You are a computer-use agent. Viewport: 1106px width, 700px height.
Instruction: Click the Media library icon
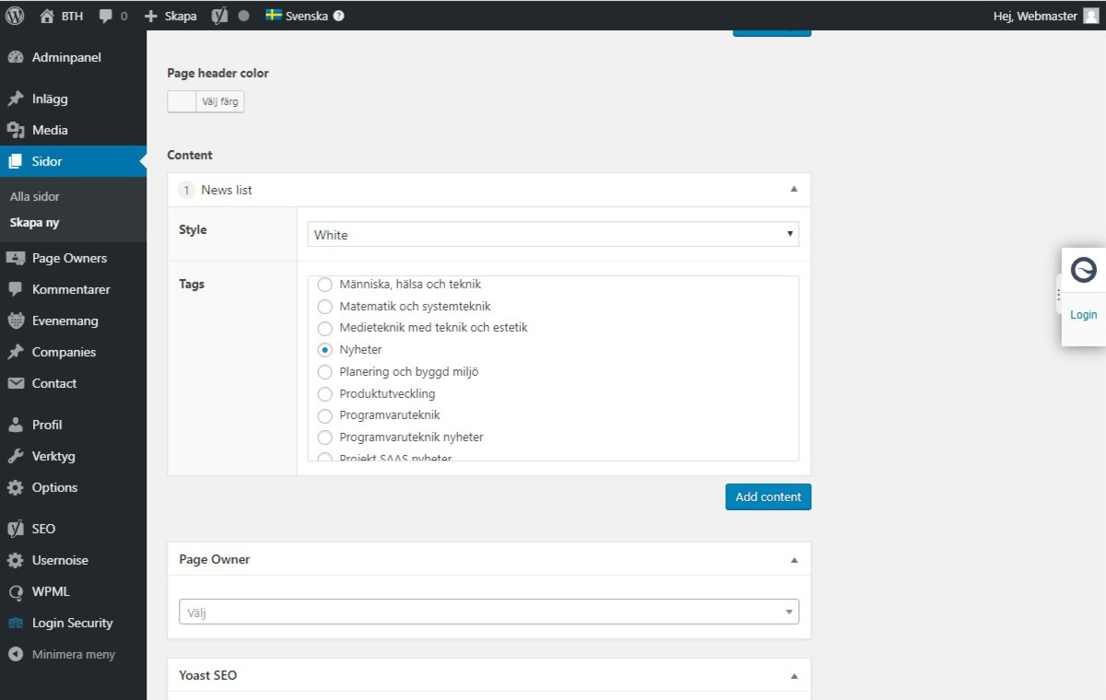(x=16, y=130)
